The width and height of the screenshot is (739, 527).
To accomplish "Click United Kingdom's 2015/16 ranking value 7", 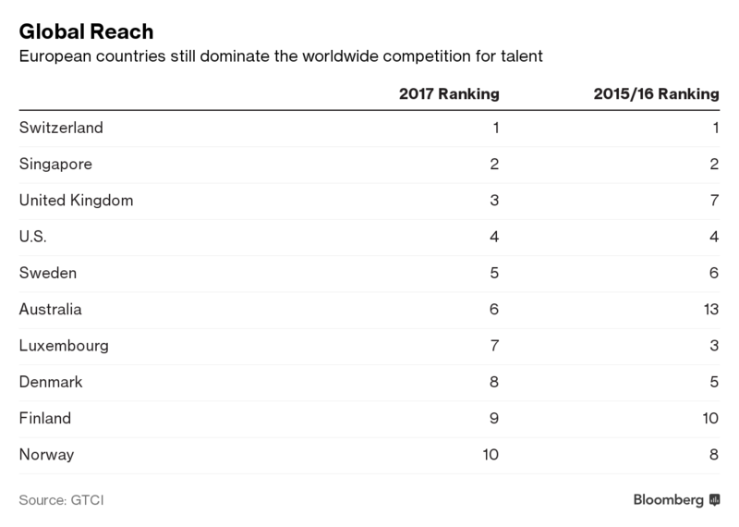I will click(715, 200).
